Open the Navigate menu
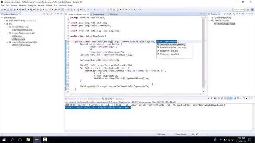Screen dimensions: 255x143 tap(32, 6)
